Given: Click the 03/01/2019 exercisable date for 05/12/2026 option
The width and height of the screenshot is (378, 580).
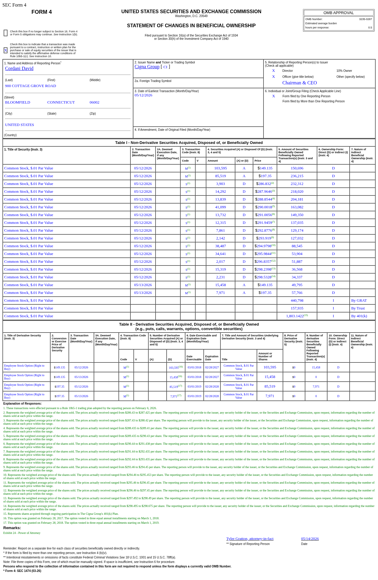Looking at the screenshot, I should [x=194, y=387].
